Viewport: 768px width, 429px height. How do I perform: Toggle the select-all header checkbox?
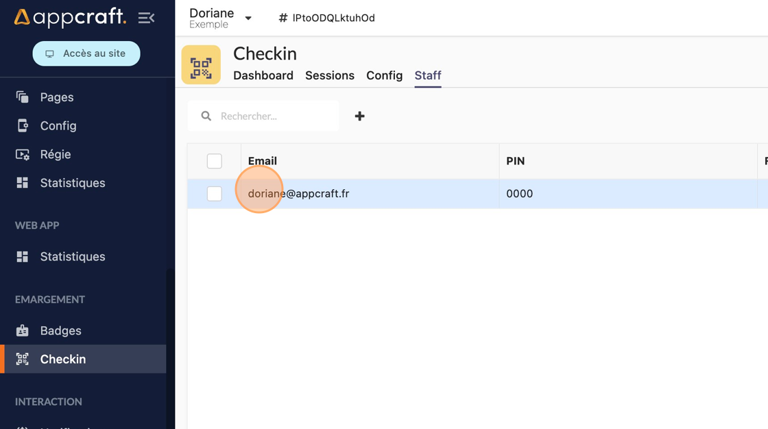215,161
